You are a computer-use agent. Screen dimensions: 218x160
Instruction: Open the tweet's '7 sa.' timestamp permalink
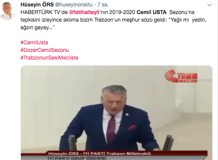(103, 5)
